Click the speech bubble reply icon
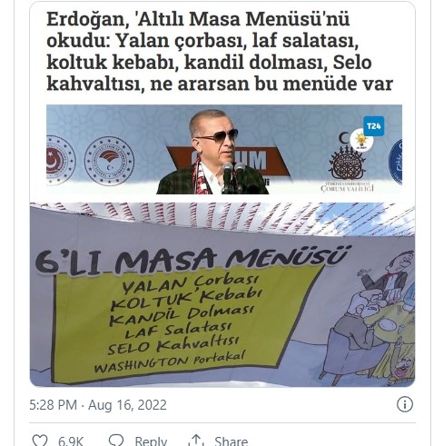Image resolution: width=434 pixels, height=446 pixels. pos(116,441)
